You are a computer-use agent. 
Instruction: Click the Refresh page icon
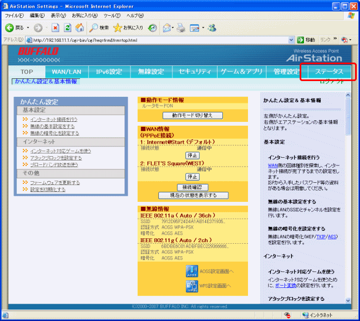click(67, 28)
